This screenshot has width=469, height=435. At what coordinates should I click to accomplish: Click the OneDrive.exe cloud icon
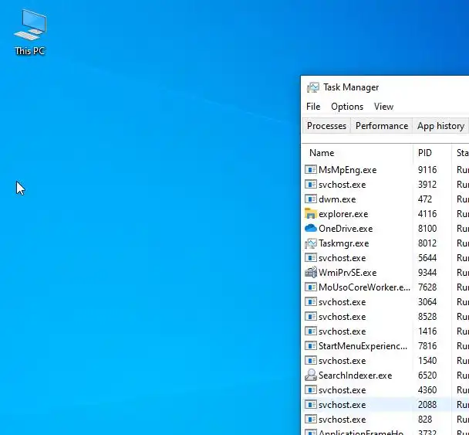310,228
